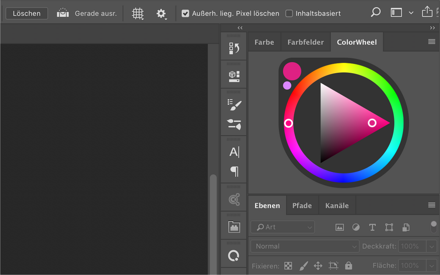Open the plugin folder panel icon
The width and height of the screenshot is (440, 275).
234,227
